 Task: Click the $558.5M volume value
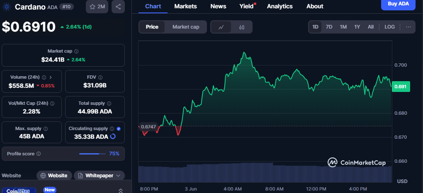[21, 86]
